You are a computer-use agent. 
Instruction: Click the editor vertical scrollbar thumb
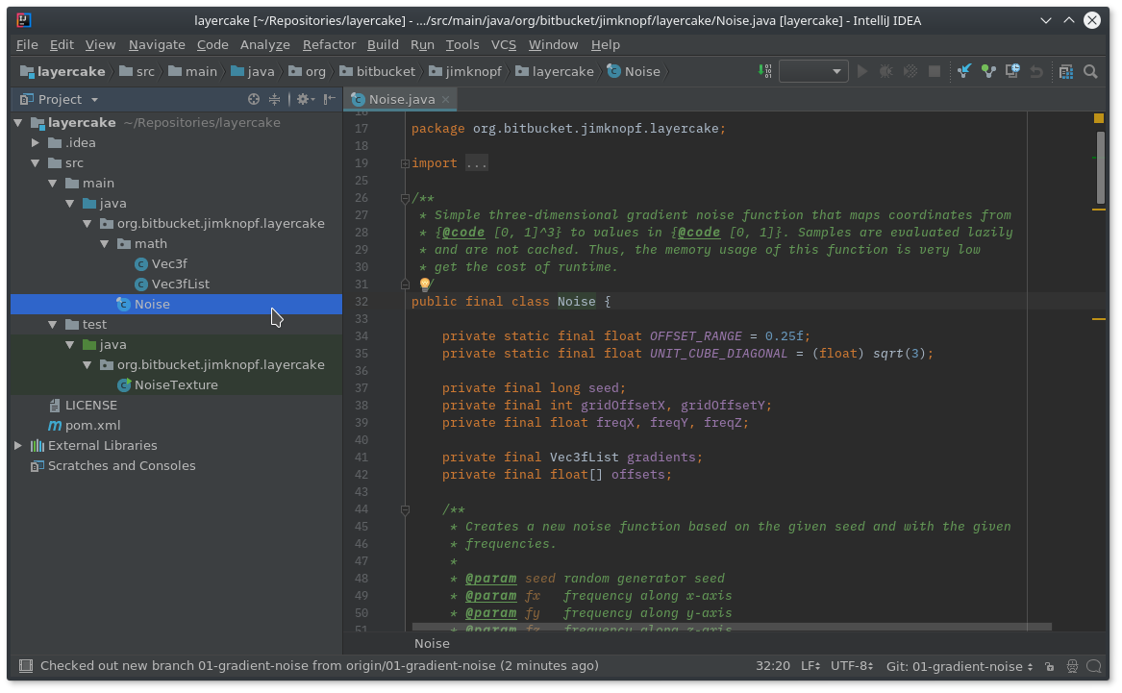point(1100,169)
